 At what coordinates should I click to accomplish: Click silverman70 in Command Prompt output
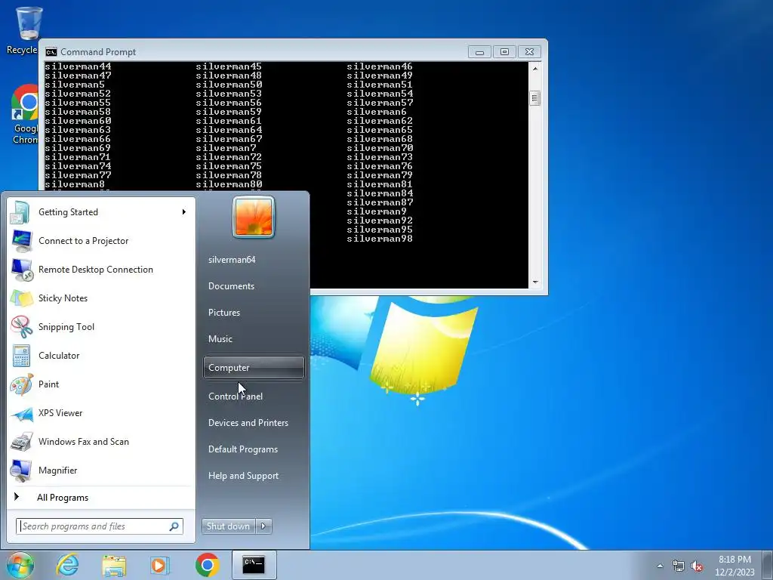click(380, 148)
